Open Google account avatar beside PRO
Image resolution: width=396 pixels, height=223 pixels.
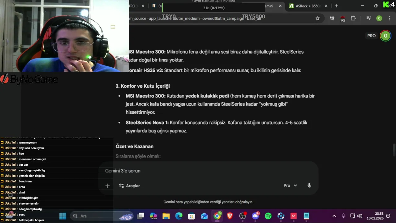click(x=385, y=36)
